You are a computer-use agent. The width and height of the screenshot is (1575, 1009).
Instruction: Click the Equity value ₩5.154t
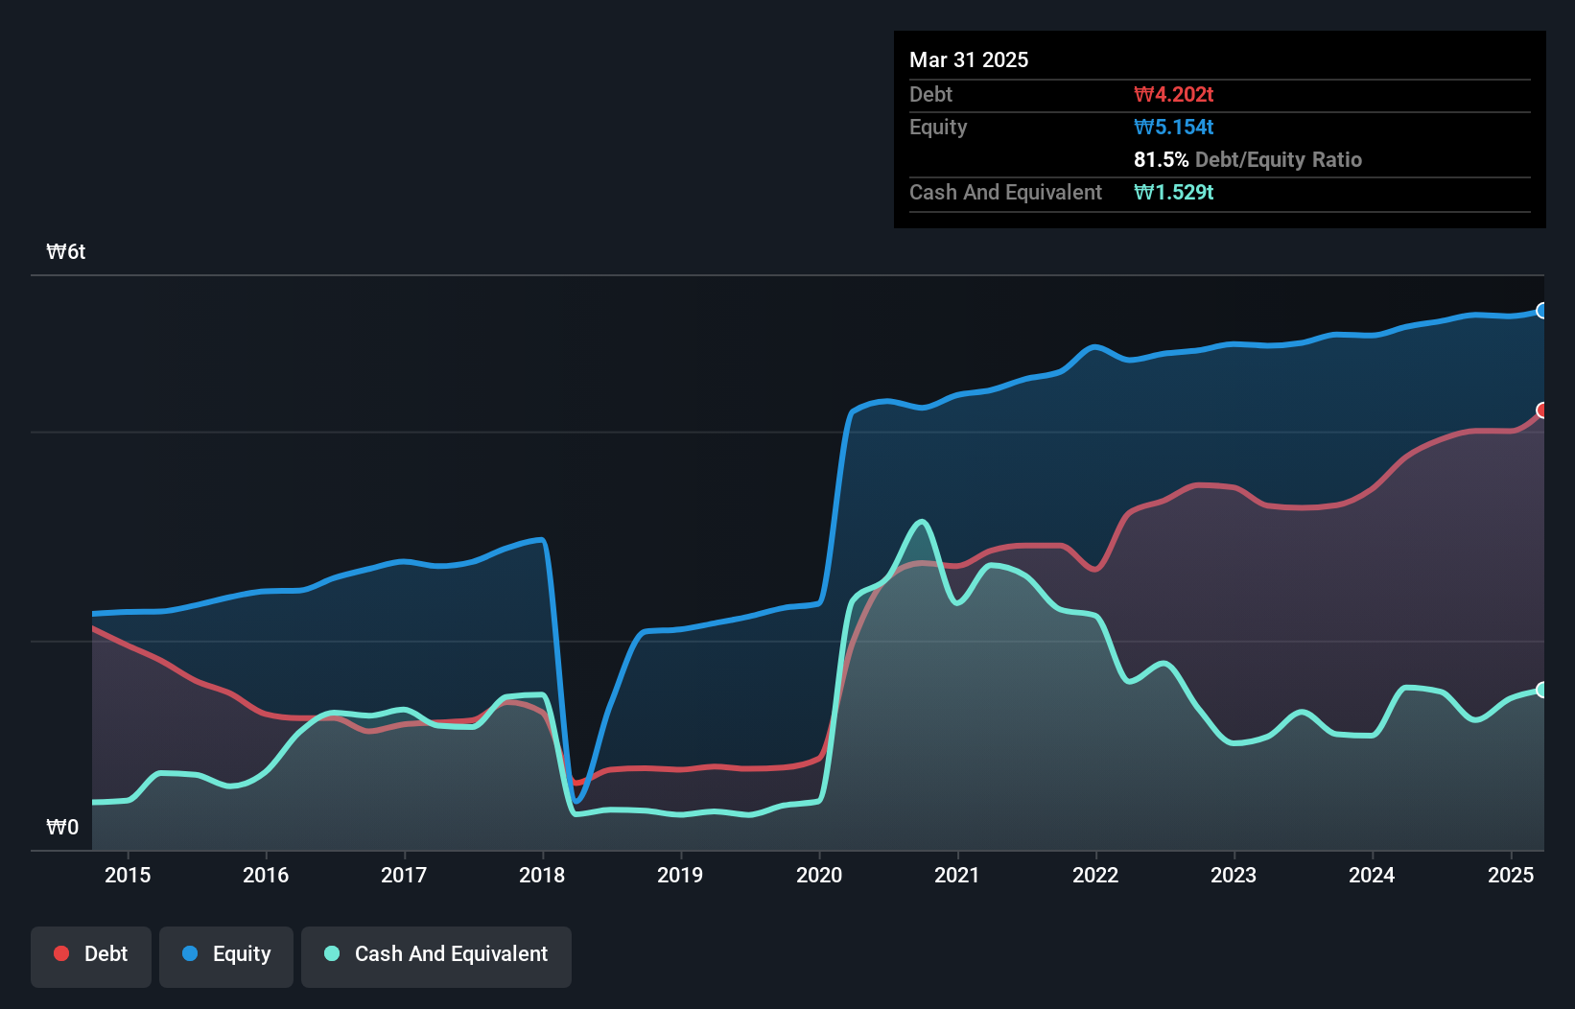point(1174,128)
